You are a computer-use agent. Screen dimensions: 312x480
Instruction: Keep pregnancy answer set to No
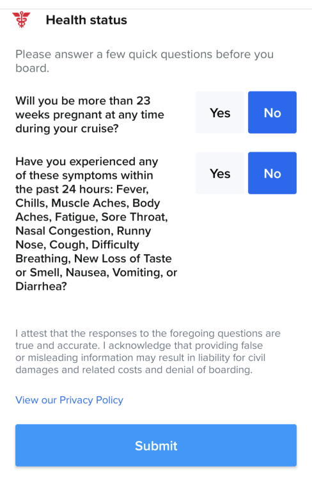272,113
